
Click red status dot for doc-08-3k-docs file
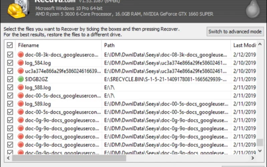coord(21,54)
